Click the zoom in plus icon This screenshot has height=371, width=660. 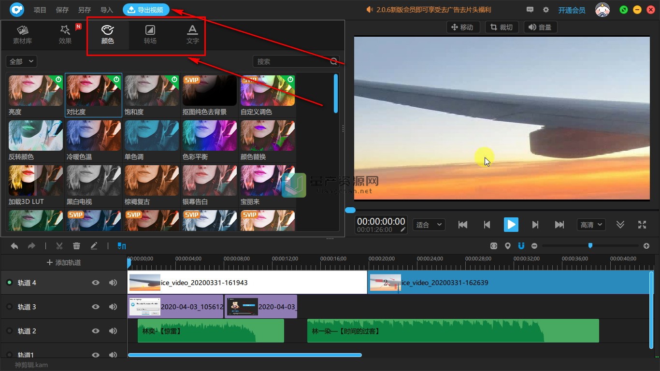point(646,246)
